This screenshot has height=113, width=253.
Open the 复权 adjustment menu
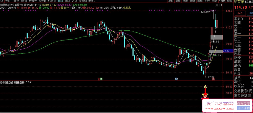pyautogui.click(x=171, y=1)
